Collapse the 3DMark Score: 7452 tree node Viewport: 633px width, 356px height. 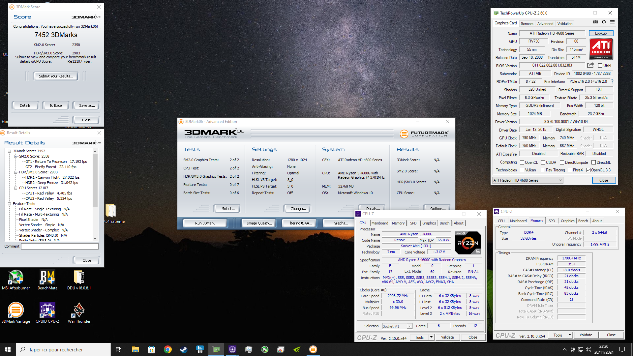pyautogui.click(x=10, y=151)
